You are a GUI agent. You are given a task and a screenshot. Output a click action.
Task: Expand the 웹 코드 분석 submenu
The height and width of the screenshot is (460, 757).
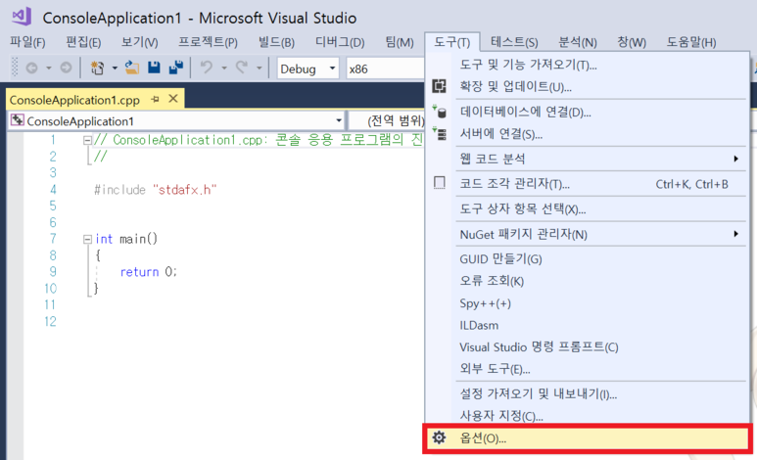coord(587,159)
